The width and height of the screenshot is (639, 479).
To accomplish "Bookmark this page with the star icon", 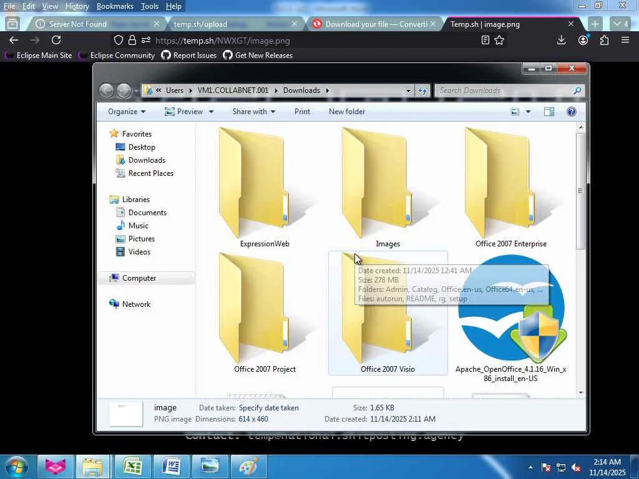I will click(499, 40).
